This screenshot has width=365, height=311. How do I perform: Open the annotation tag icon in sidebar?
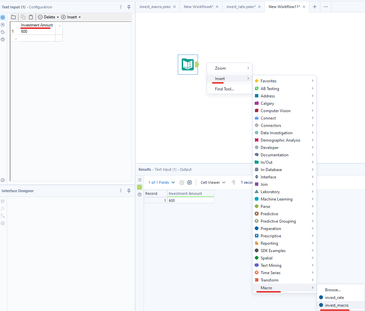tap(3, 32)
